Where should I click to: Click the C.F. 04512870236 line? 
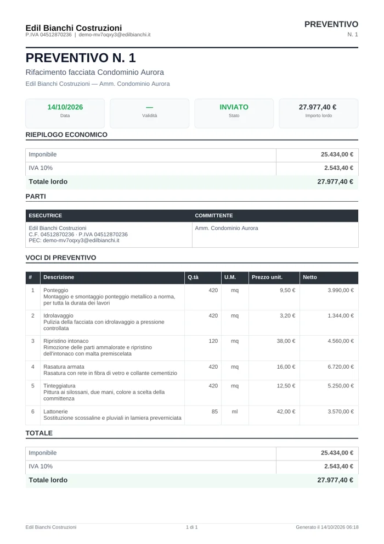[78, 234]
